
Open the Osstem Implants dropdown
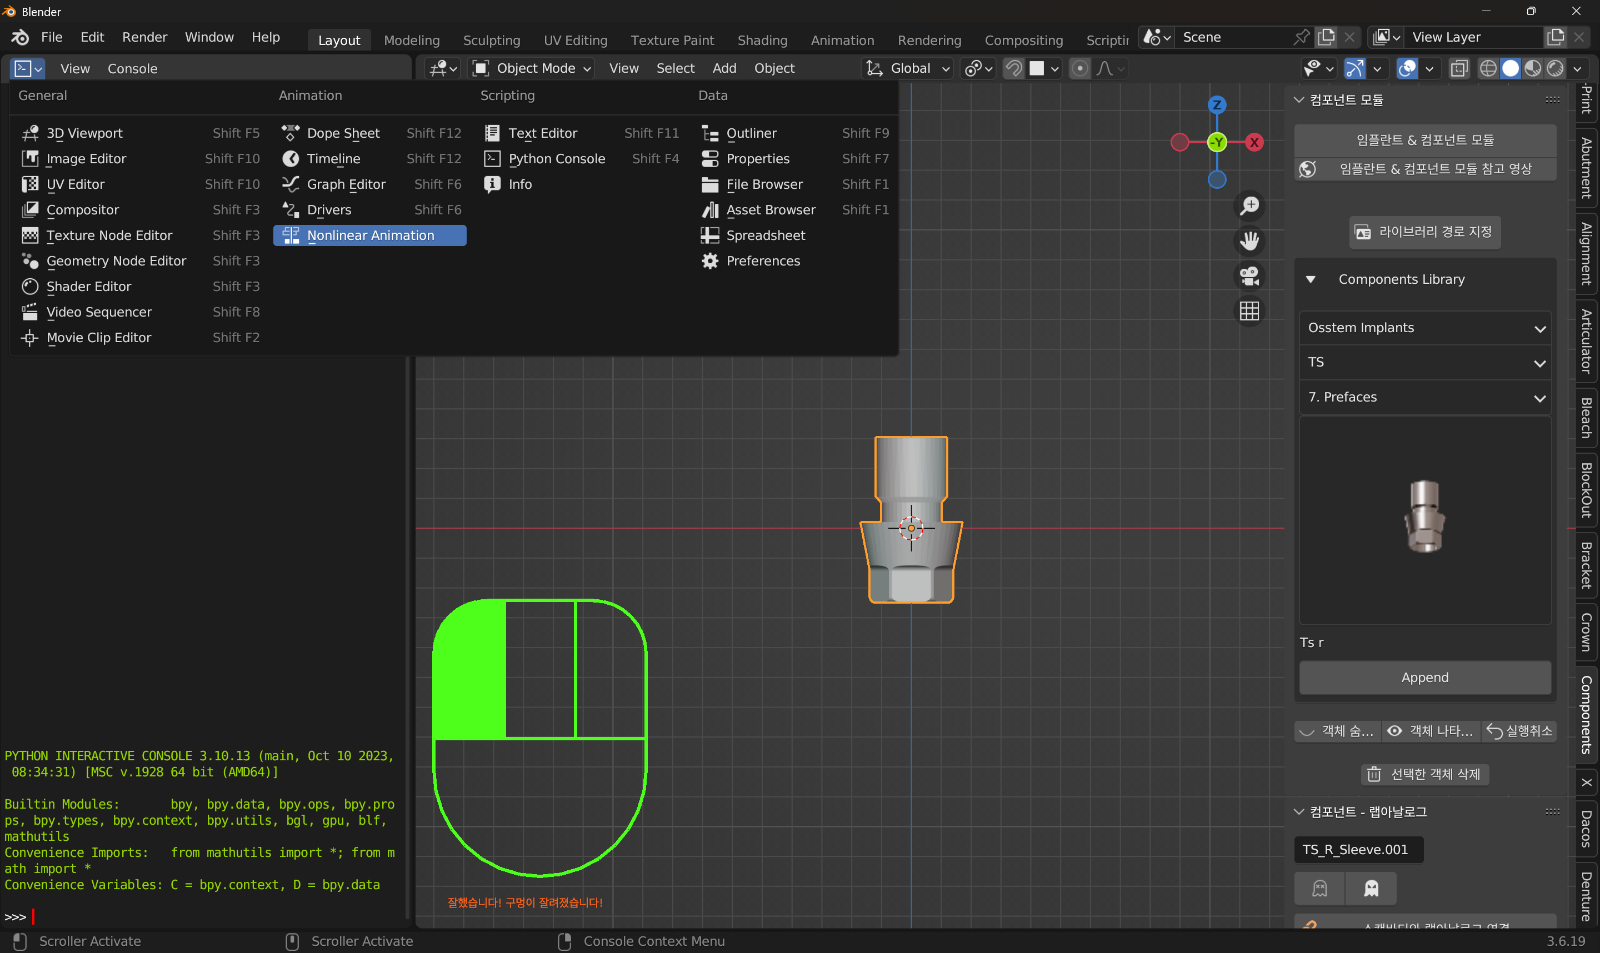pyautogui.click(x=1424, y=328)
